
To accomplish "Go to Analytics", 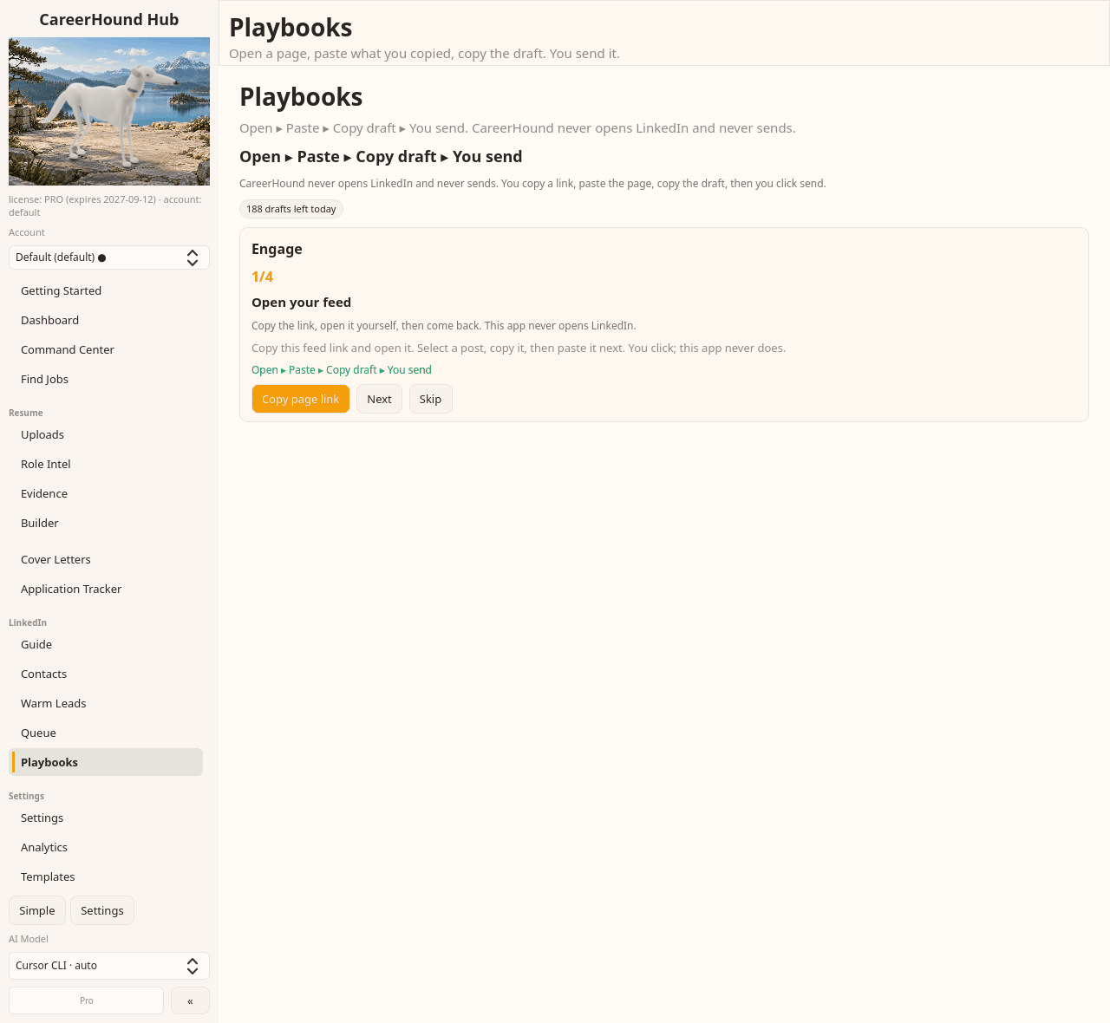I will (x=106, y=847).
